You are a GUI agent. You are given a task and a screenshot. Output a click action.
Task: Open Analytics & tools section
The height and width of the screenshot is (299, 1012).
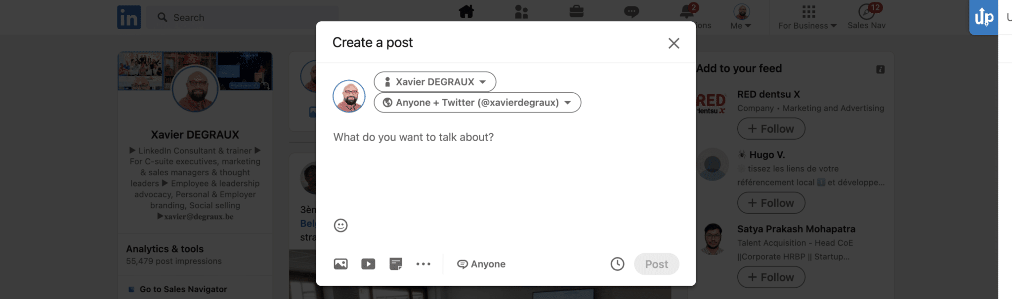pyautogui.click(x=165, y=249)
